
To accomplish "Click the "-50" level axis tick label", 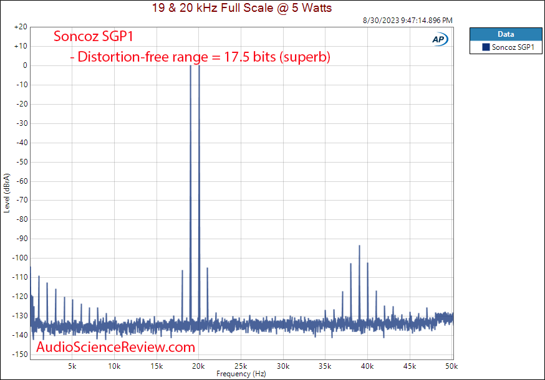I will [22, 162].
